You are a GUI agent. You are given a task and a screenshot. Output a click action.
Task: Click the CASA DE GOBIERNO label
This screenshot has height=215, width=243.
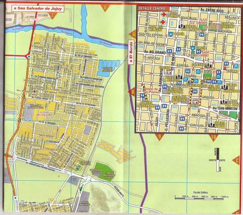click(227, 25)
